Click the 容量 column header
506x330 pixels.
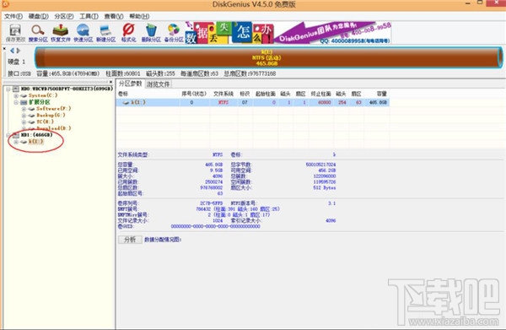click(x=382, y=94)
